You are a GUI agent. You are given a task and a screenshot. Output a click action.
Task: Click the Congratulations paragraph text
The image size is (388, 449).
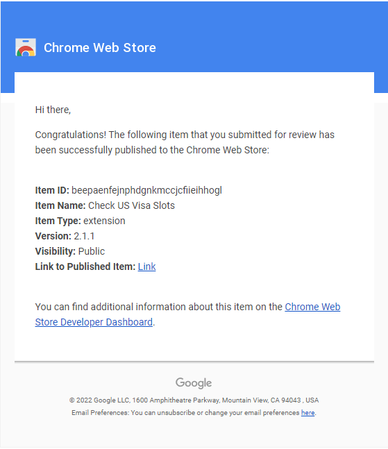click(185, 142)
